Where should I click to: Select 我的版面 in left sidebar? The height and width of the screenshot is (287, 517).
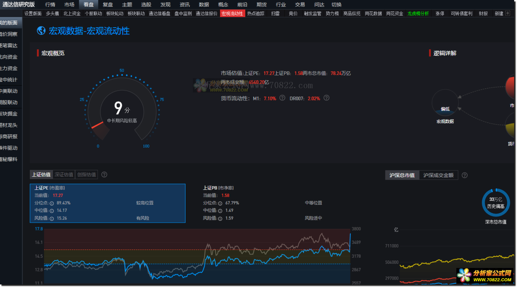(x=11, y=22)
